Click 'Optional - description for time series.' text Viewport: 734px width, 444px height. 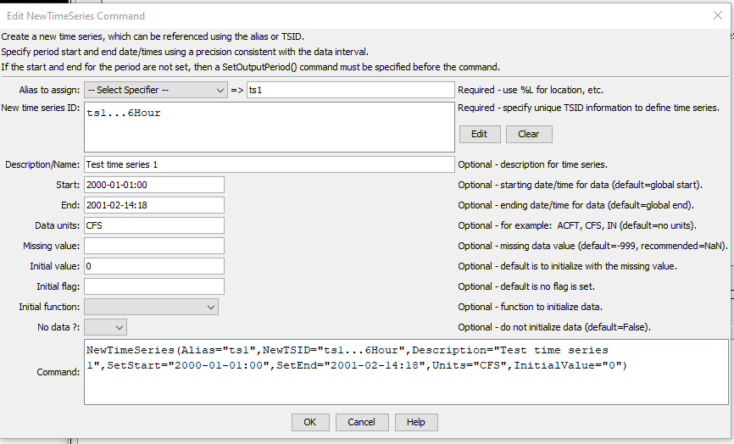click(533, 164)
